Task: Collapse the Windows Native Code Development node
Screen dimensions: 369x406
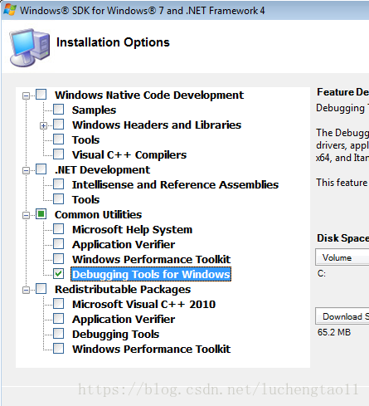Action: click(x=26, y=96)
